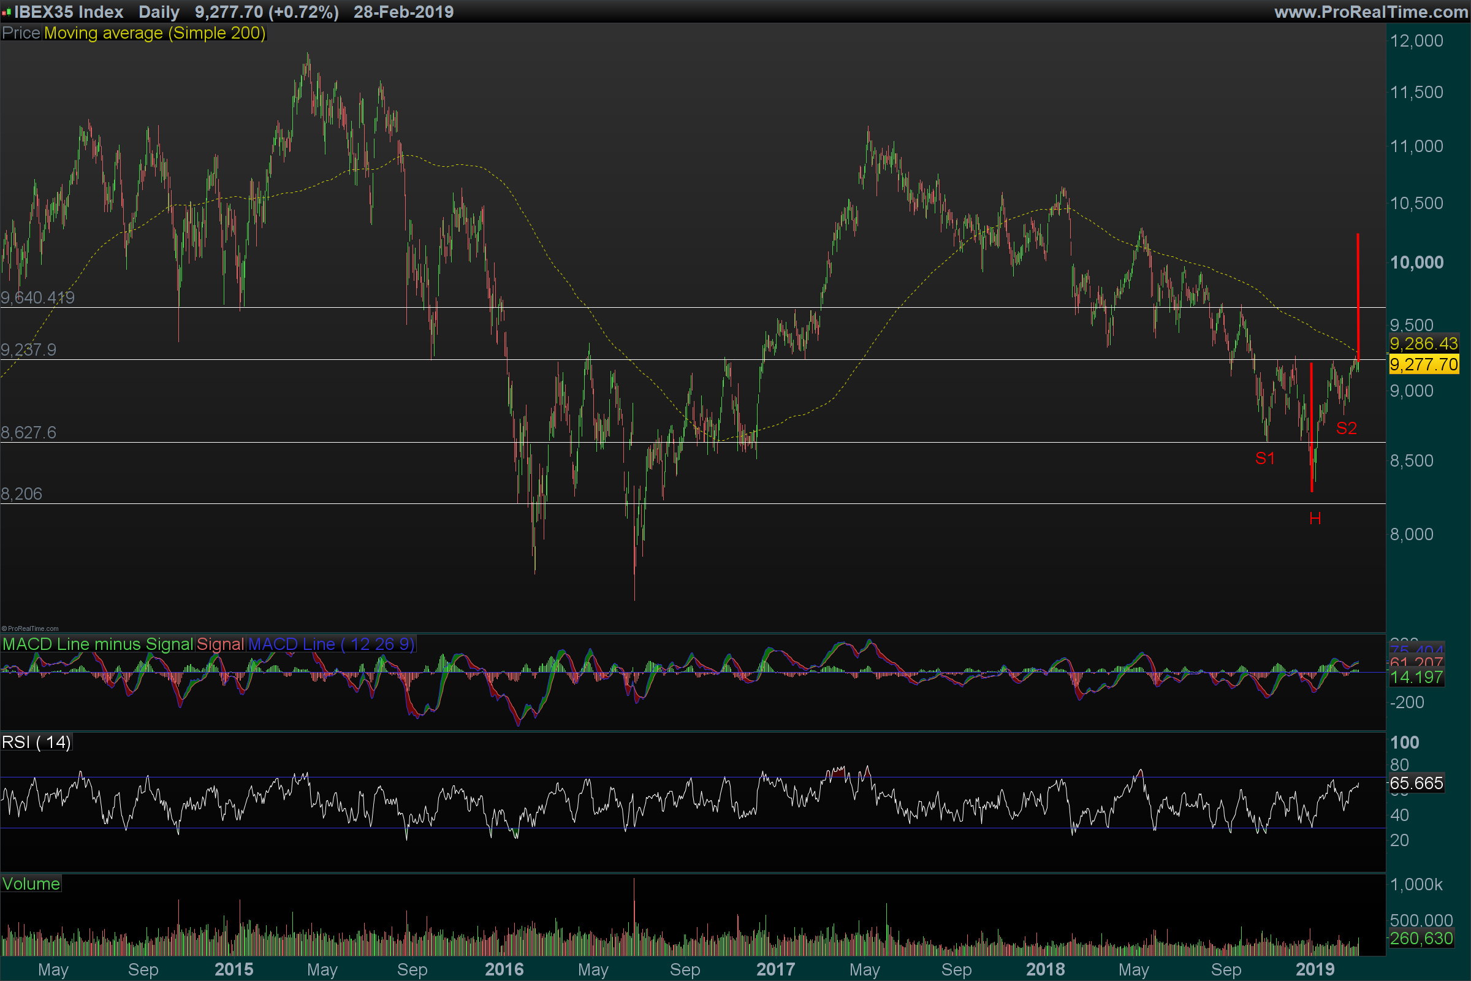Screen dimensions: 1471x981
Task: Click the blue MACD Line (12 26 9) label
Action: (332, 644)
